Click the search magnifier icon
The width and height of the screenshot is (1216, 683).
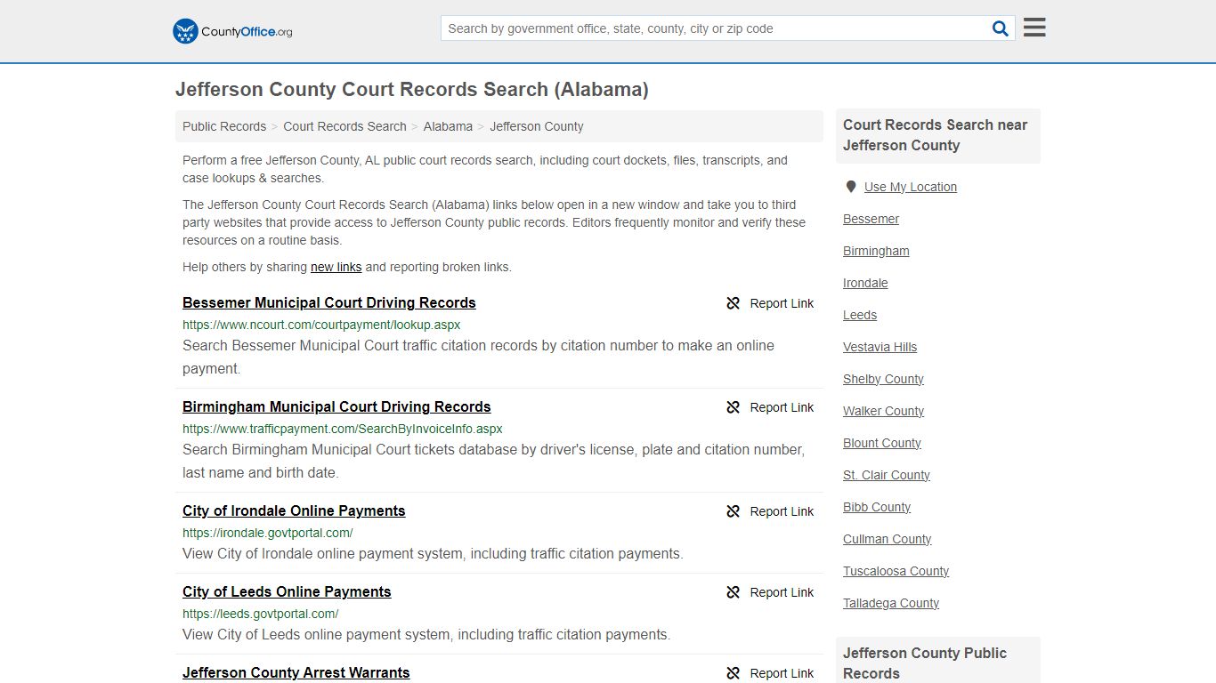pyautogui.click(x=1001, y=28)
